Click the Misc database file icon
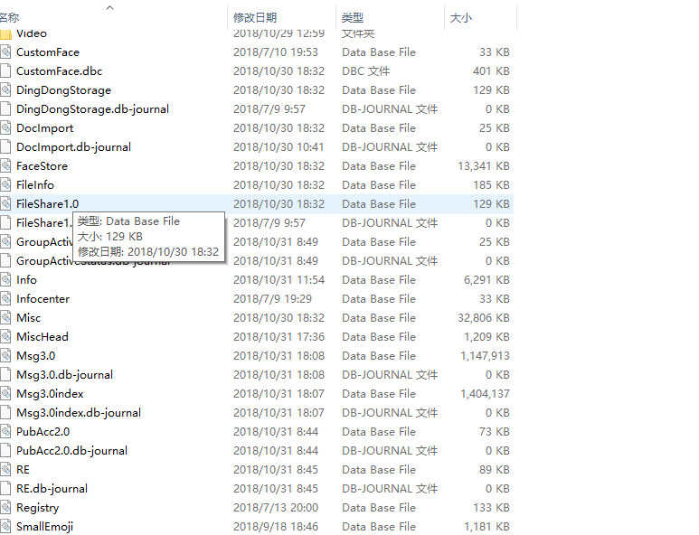This screenshot has height=535, width=699. (x=5, y=318)
